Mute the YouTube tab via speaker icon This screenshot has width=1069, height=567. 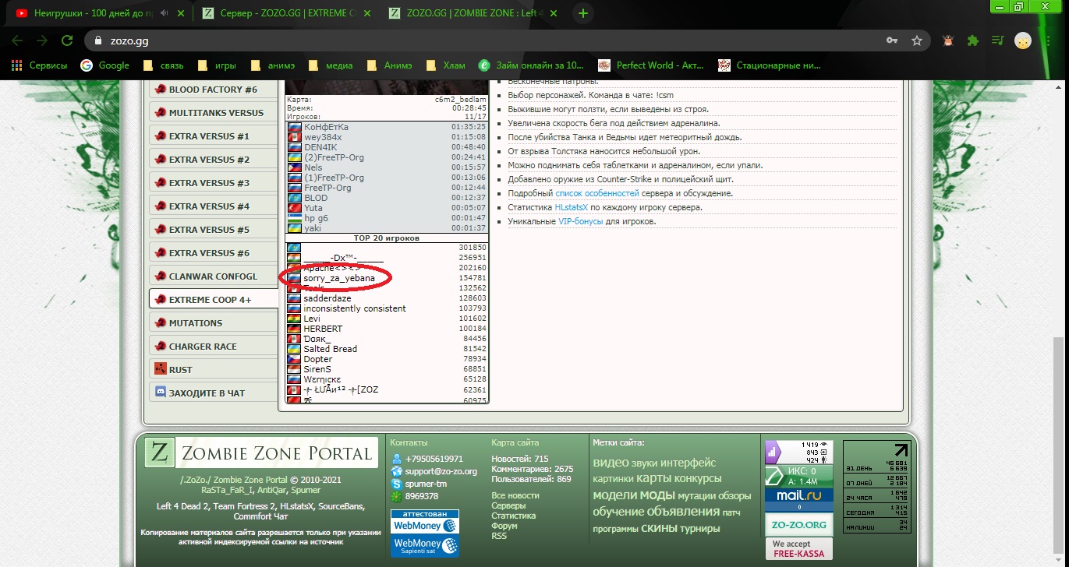[164, 13]
